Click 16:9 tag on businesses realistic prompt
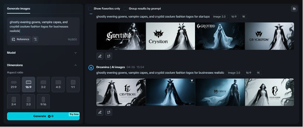This screenshot has width=303, height=127. [248, 73]
